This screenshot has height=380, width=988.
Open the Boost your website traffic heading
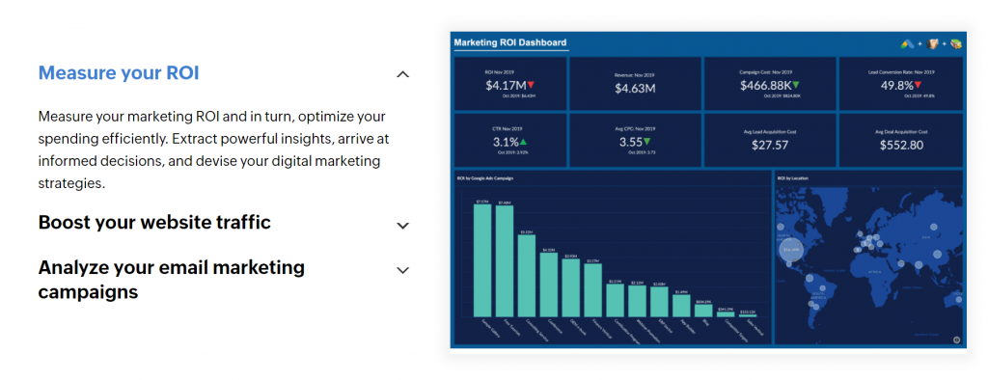[x=154, y=223]
